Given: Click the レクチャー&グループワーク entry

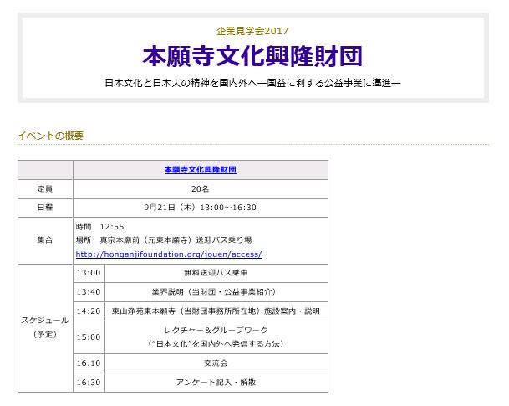Looking at the screenshot, I should pyautogui.click(x=216, y=337).
